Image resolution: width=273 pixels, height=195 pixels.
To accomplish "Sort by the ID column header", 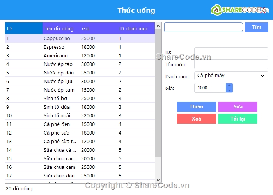I will click(23, 28).
